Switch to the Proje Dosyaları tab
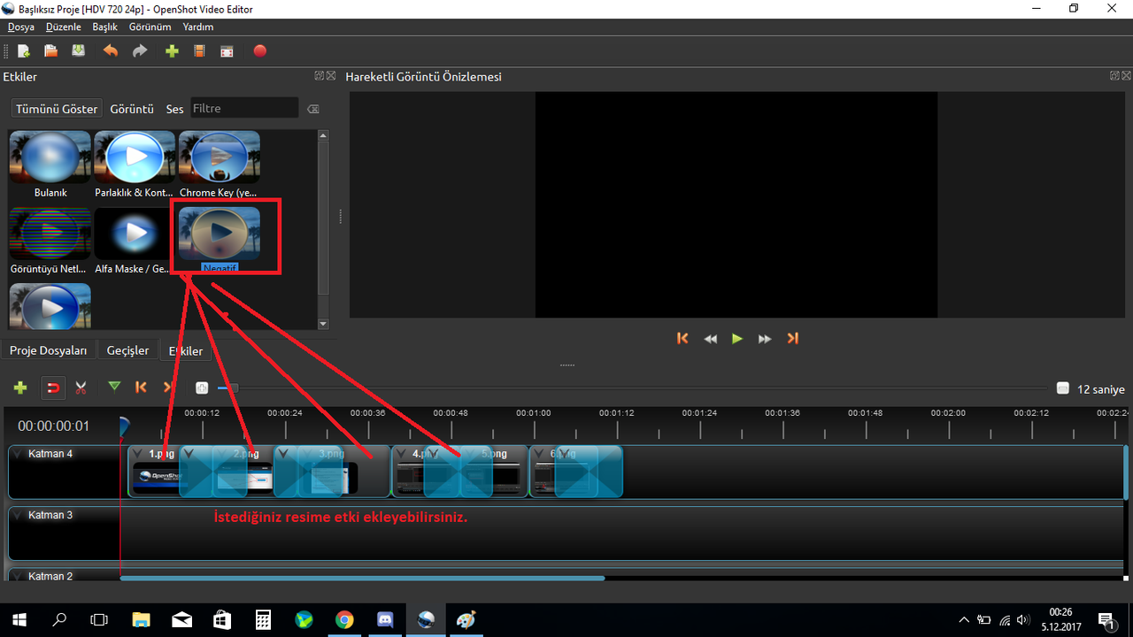1133x637 pixels. click(x=49, y=350)
